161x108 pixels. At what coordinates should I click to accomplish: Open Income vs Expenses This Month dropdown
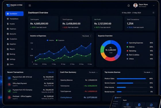pos(87,36)
